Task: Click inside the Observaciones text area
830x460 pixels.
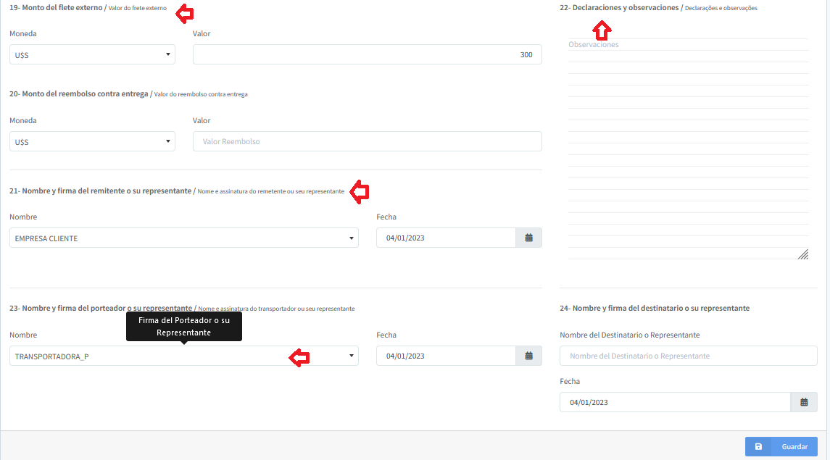Action: pos(687,145)
